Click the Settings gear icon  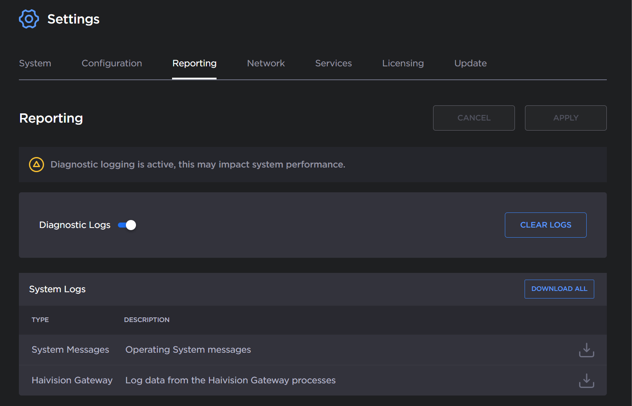point(29,19)
